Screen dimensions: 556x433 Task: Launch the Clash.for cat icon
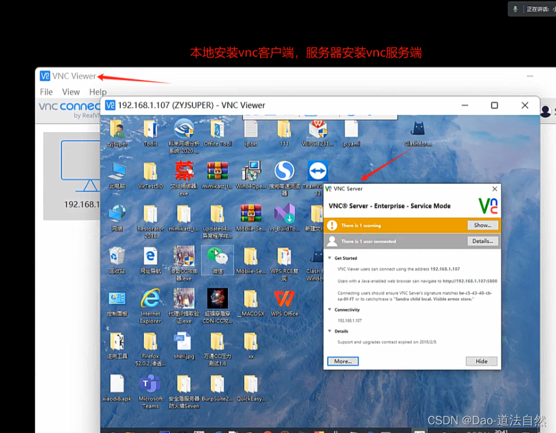(418, 129)
